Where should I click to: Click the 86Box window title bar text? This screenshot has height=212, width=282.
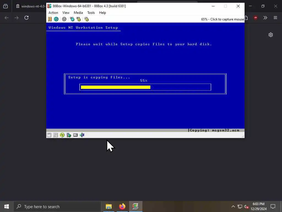click(x=89, y=6)
